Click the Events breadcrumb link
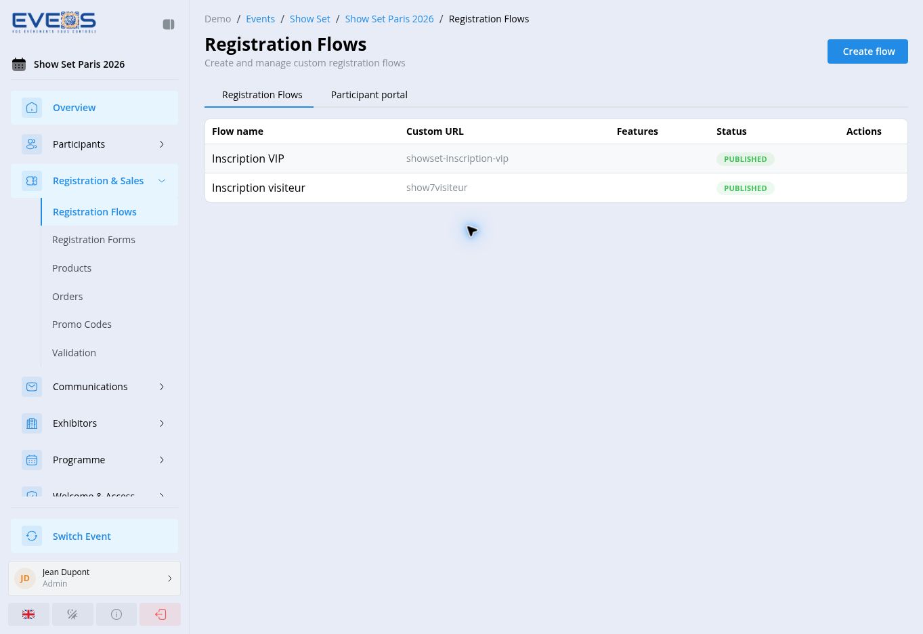 pos(261,19)
